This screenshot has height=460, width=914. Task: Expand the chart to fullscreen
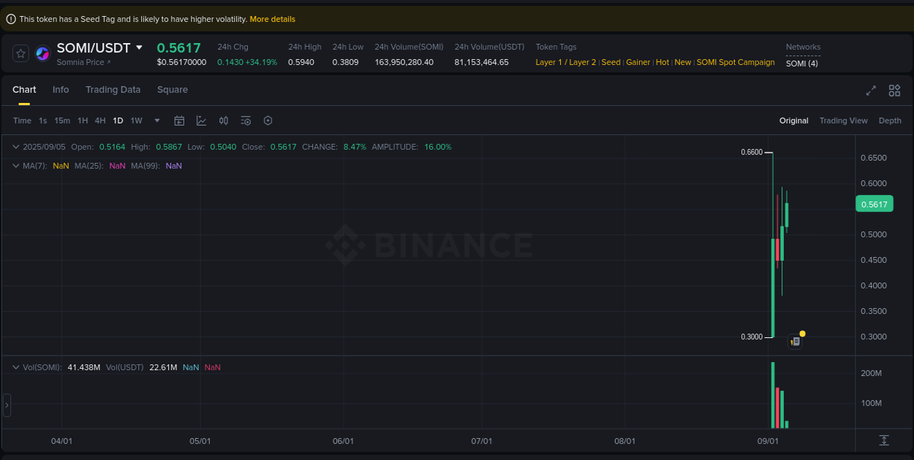870,91
